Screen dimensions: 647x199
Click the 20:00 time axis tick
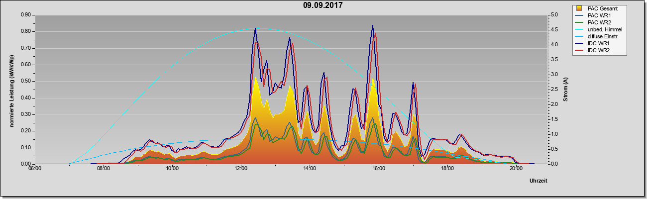[516, 169]
